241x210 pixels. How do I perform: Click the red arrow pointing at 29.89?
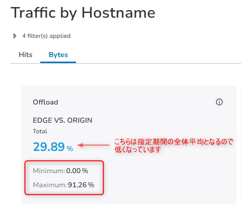(x=93, y=145)
